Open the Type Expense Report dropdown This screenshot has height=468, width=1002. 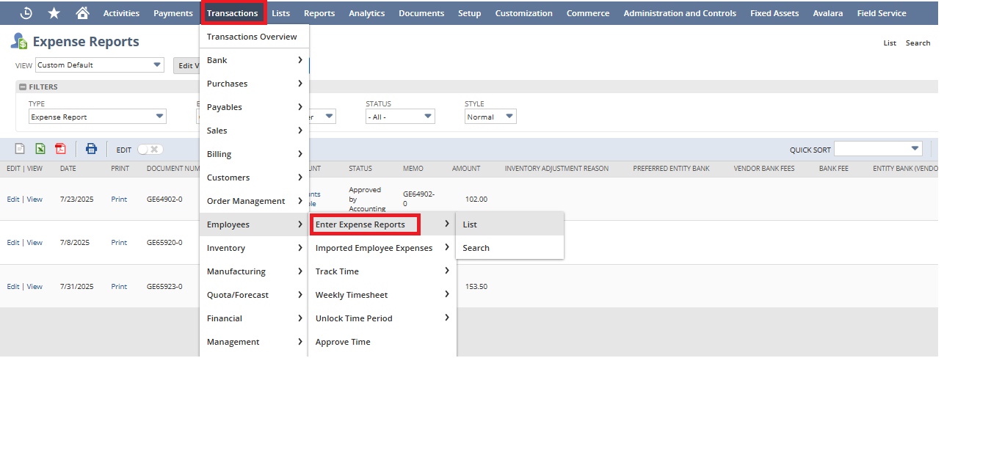pyautogui.click(x=97, y=117)
